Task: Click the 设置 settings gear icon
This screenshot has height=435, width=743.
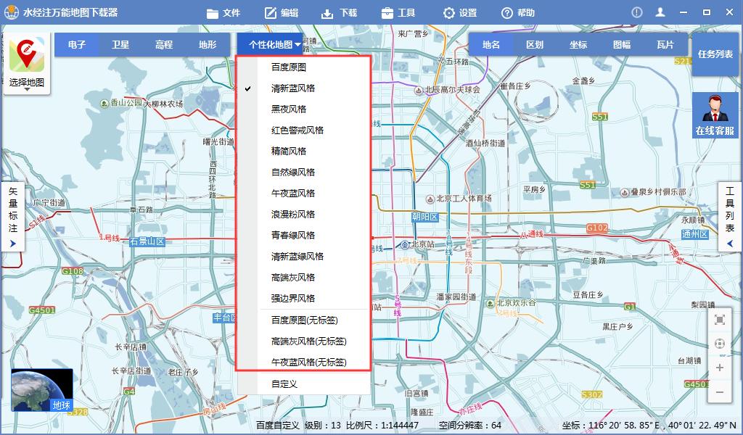Action: (448, 12)
